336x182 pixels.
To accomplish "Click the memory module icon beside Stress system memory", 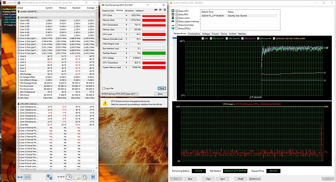I will (173, 21).
